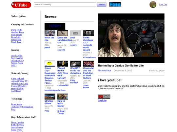The width and height of the screenshot is (177, 132).
Task: Open Steve Wallis subscription
Action: pos(17,30)
